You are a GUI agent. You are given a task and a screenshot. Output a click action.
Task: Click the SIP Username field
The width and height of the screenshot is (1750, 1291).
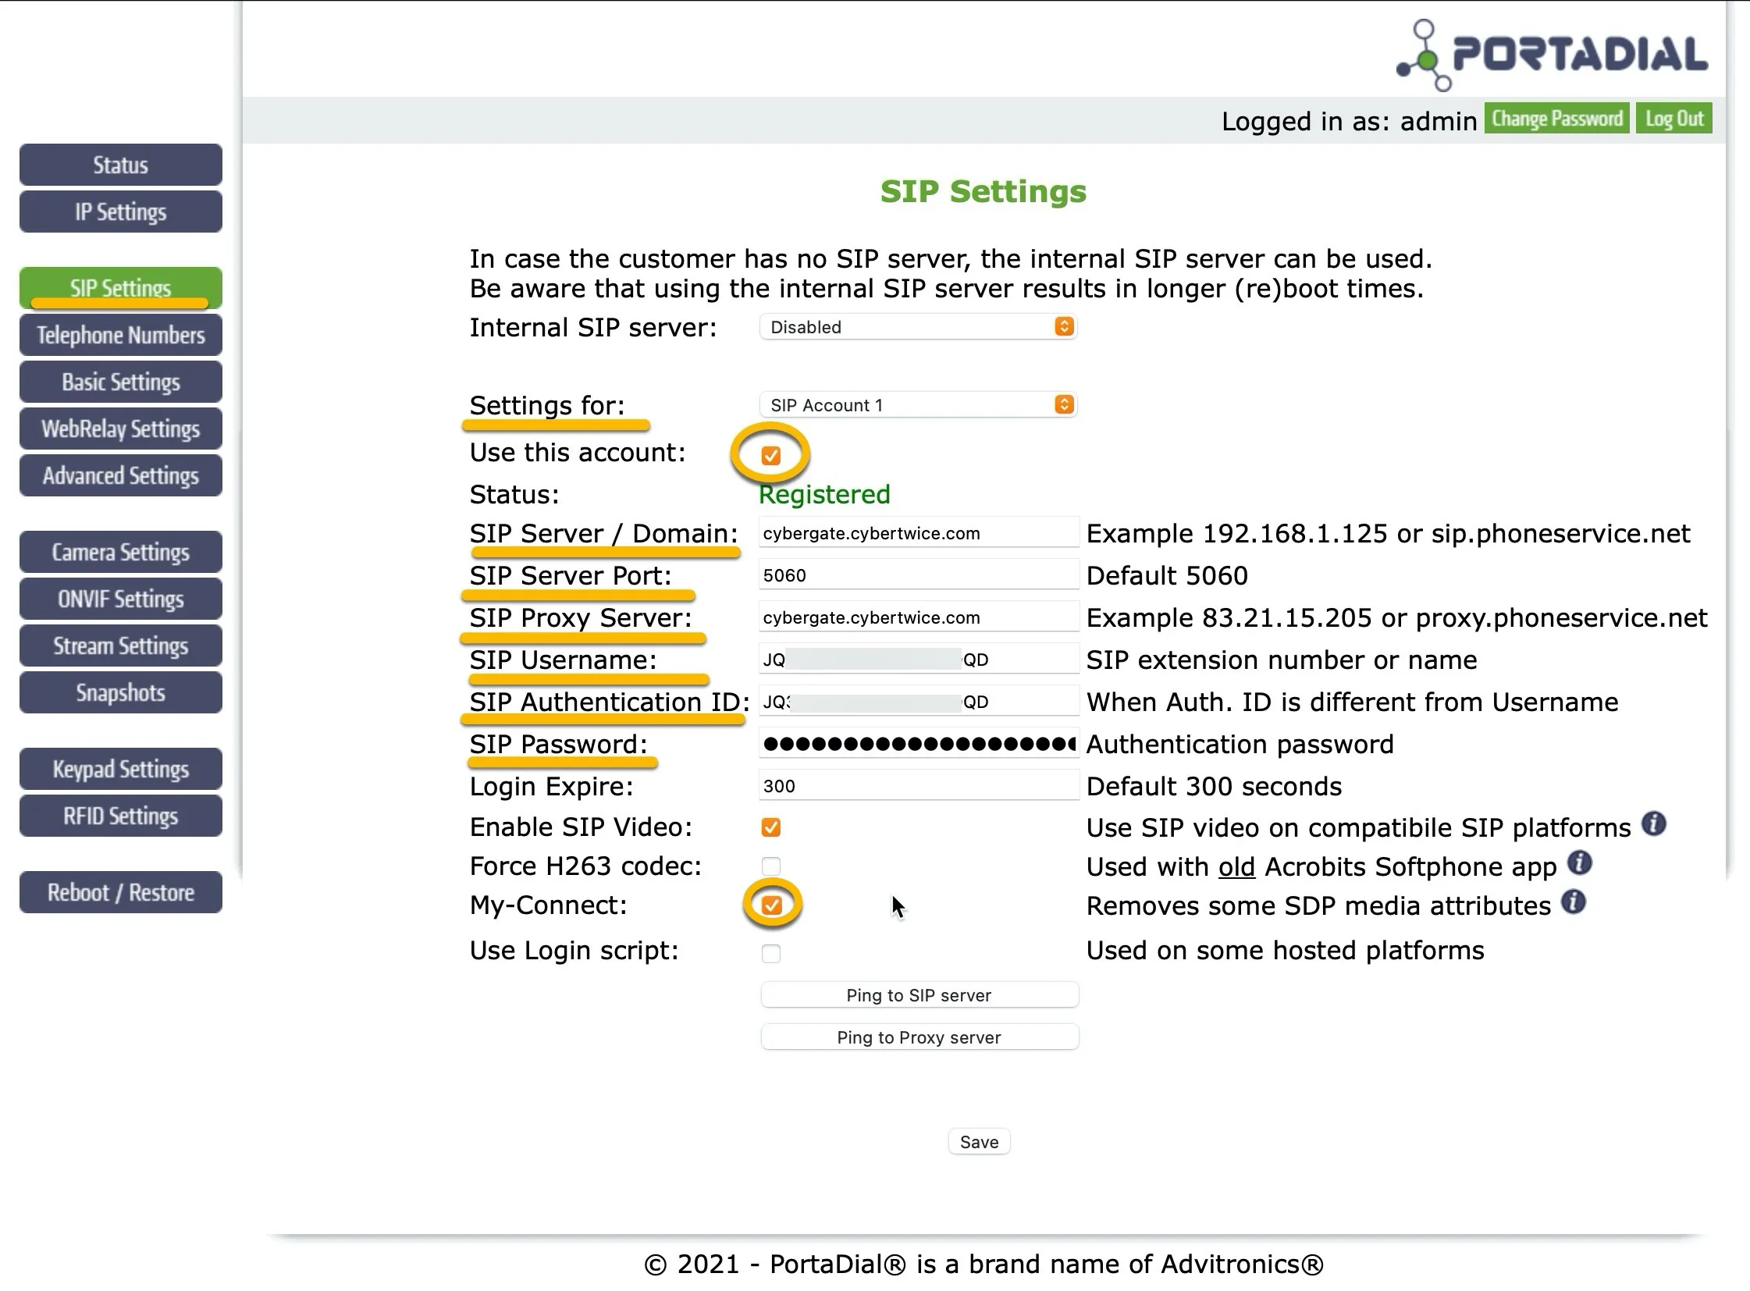tap(919, 660)
